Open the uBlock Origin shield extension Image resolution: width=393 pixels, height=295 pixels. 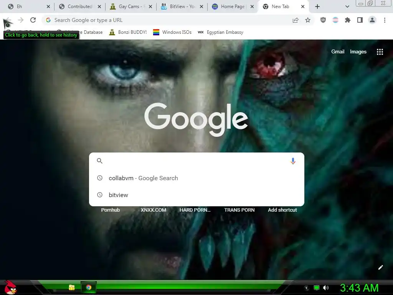click(x=323, y=20)
